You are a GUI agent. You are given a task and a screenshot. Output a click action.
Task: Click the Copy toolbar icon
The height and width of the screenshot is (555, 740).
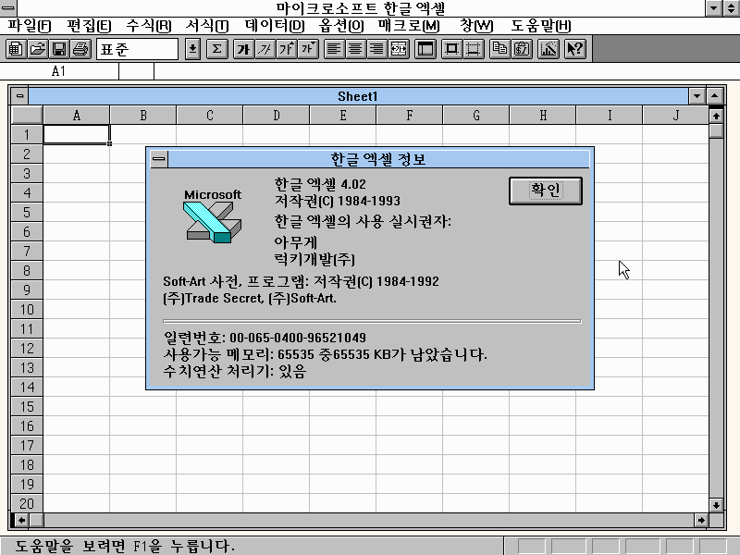point(499,49)
